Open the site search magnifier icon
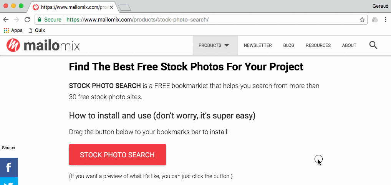Screen dimensions: 391x185 click(x=373, y=45)
